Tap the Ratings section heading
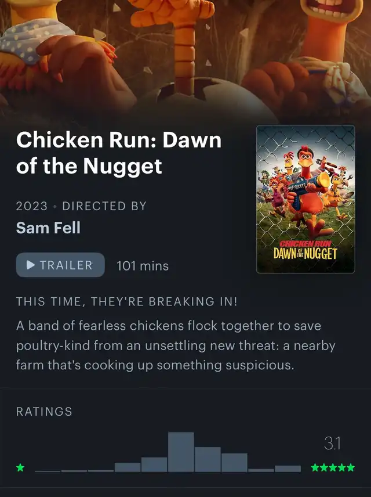Viewport: 371px width, 497px height. tap(44, 412)
